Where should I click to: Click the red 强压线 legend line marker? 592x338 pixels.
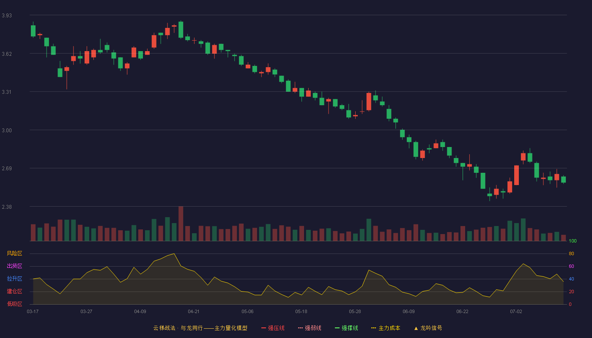pyautogui.click(x=263, y=328)
